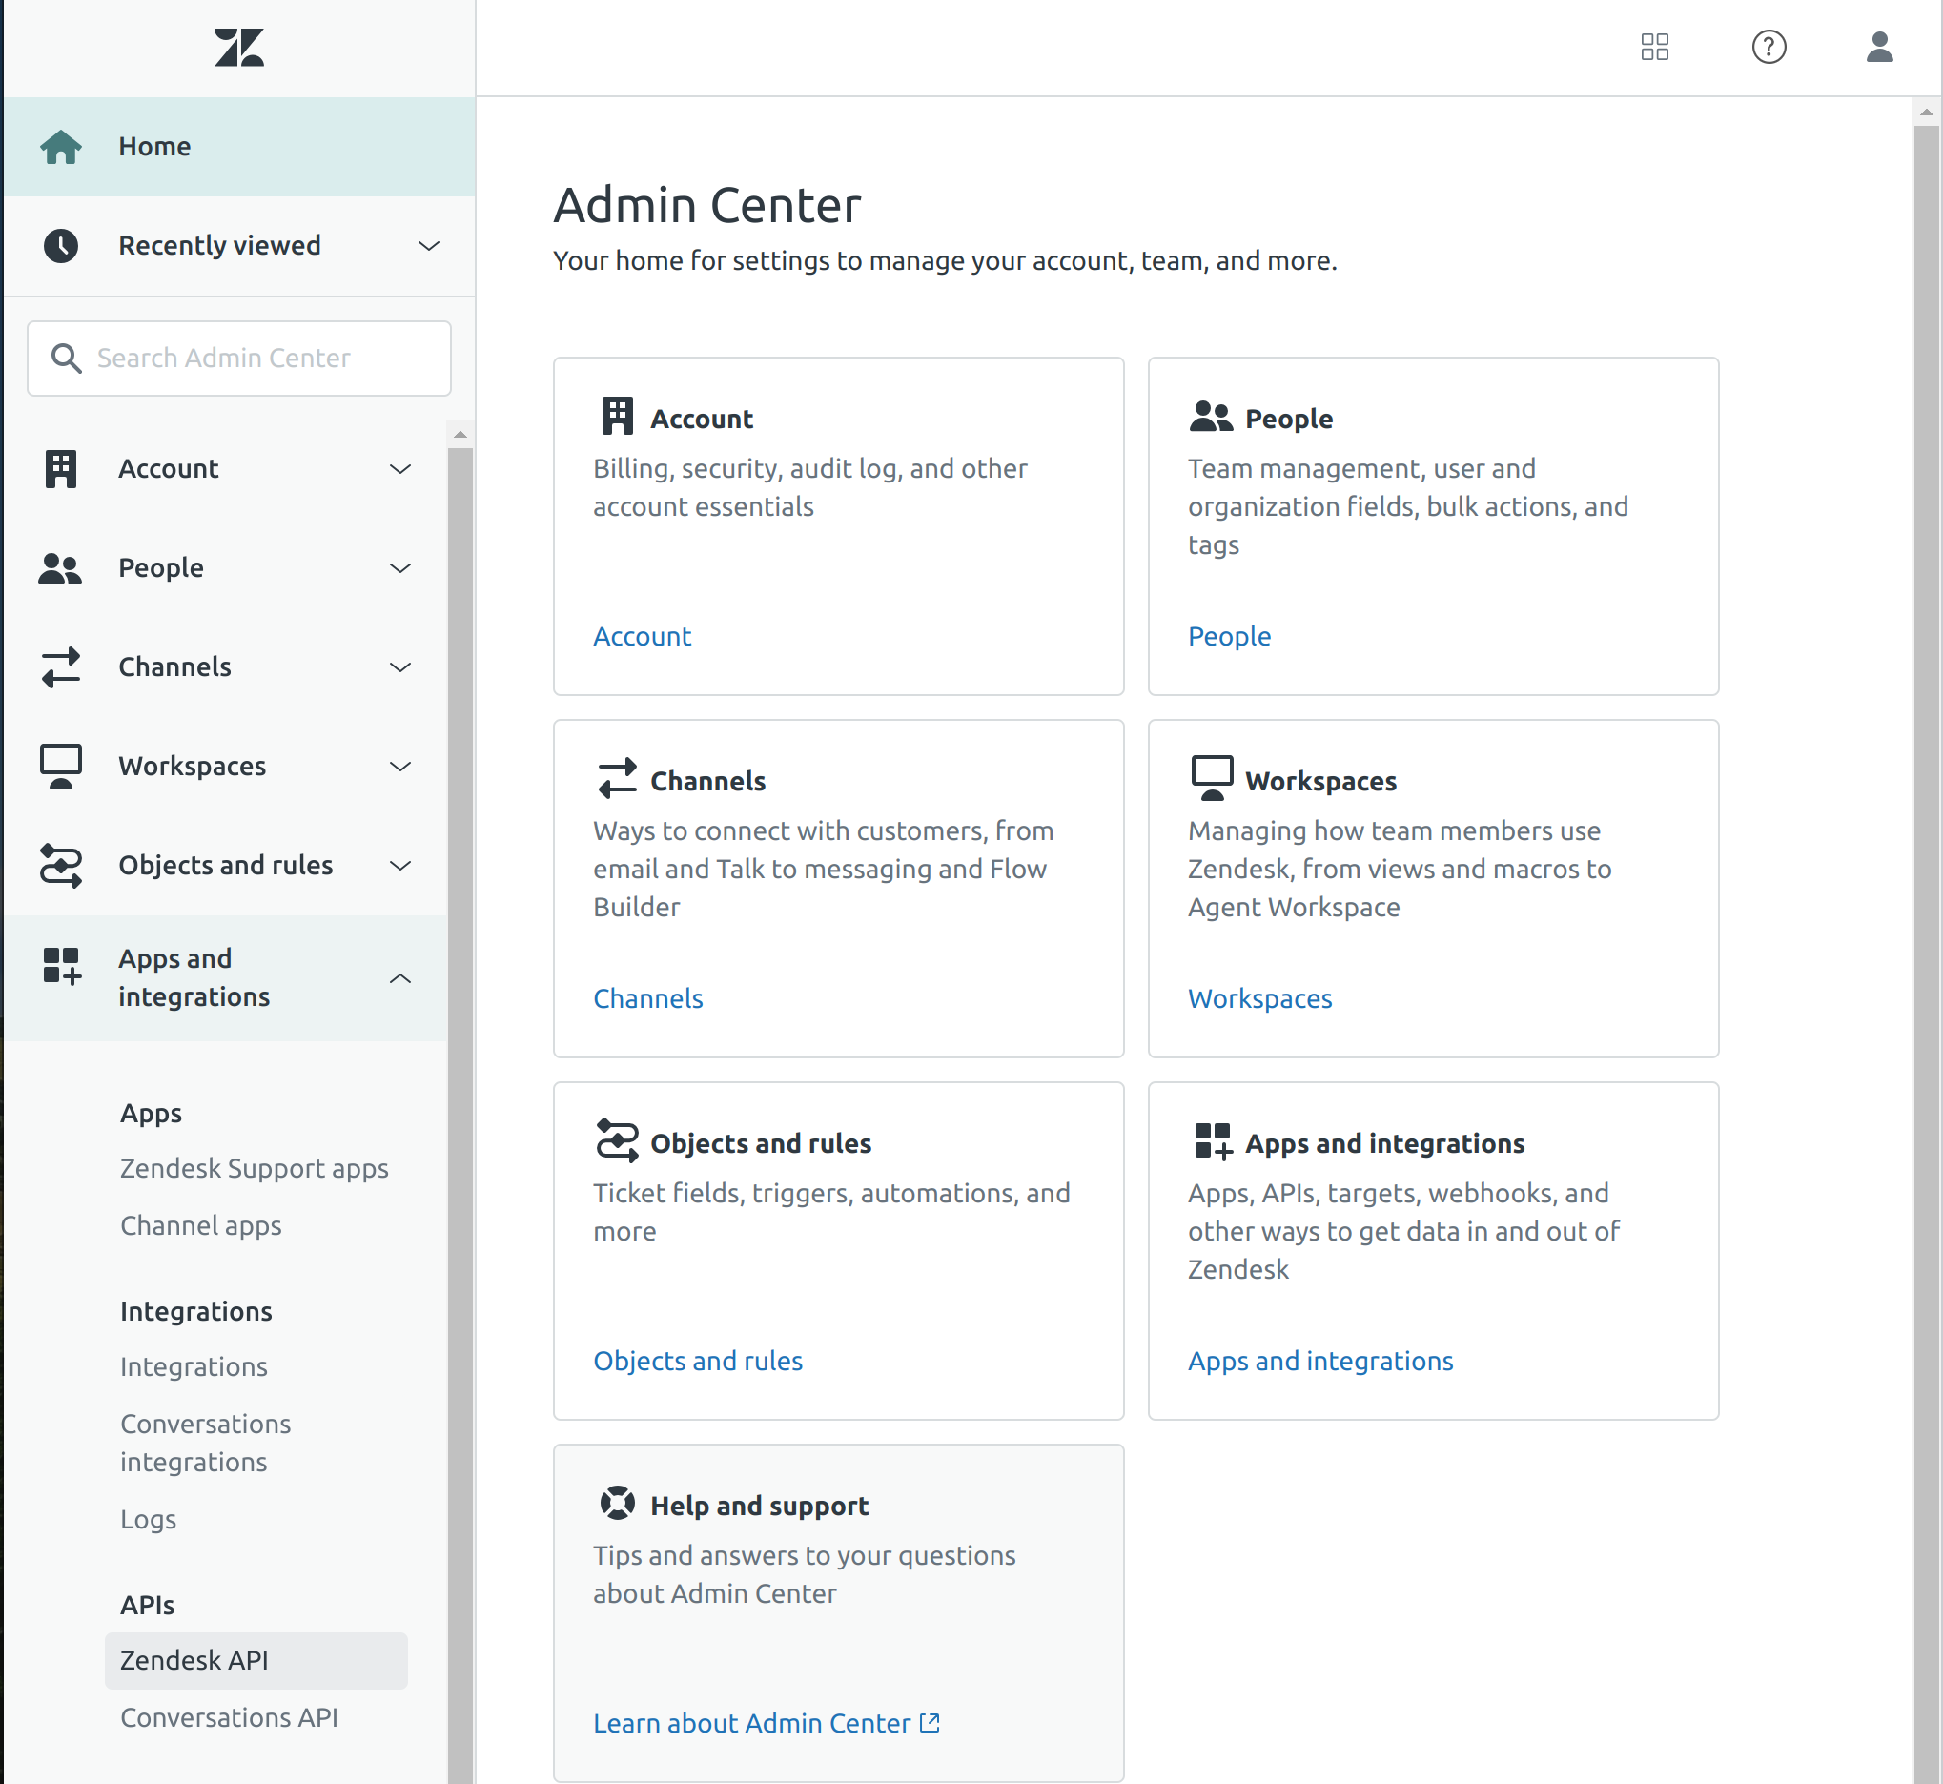Click the sidebar scrollbar up arrow
Viewport: 1943px width, 1784px height.
(x=460, y=435)
